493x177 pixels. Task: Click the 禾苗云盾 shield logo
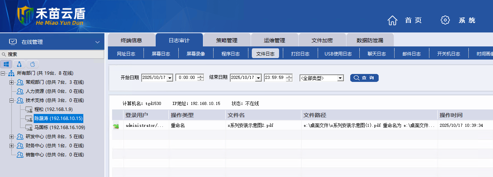click(26, 17)
